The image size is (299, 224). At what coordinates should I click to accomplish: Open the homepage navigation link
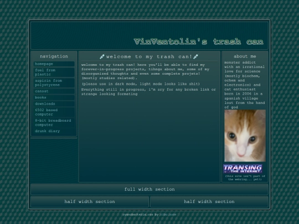point(54,64)
